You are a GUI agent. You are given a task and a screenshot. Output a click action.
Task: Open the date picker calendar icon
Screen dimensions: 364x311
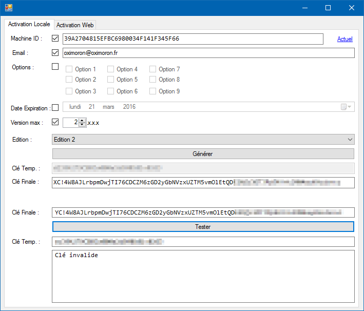click(x=343, y=107)
